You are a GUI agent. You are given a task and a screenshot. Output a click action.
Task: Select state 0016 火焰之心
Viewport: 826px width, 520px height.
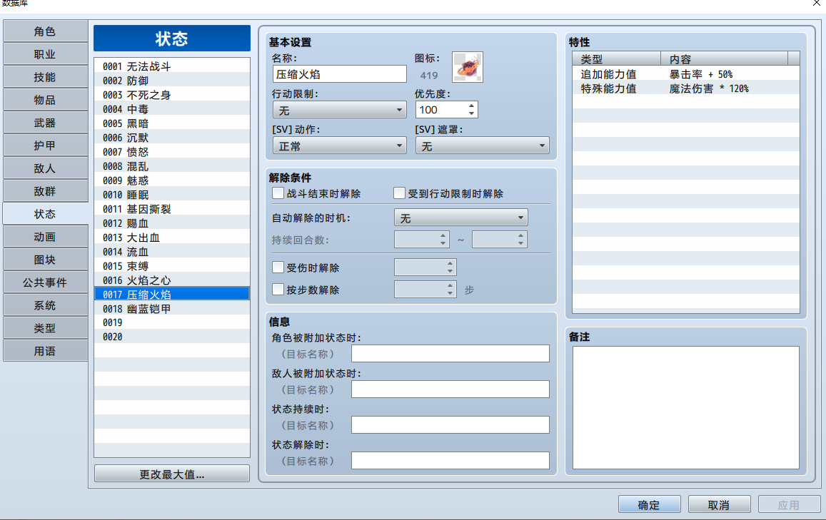[172, 280]
